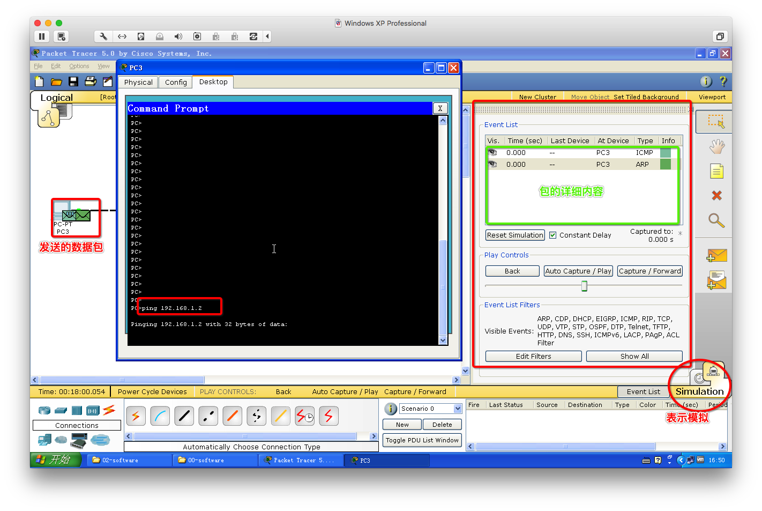Click the Save floppy disk toolbar icon
The image size is (762, 511).
coord(73,82)
